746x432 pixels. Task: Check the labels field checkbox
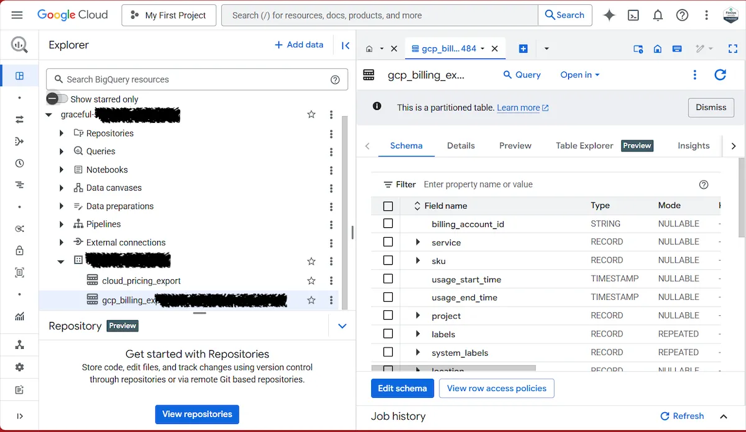388,334
